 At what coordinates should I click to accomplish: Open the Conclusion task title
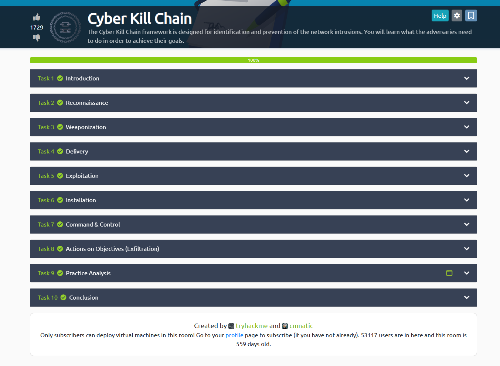[x=84, y=297]
